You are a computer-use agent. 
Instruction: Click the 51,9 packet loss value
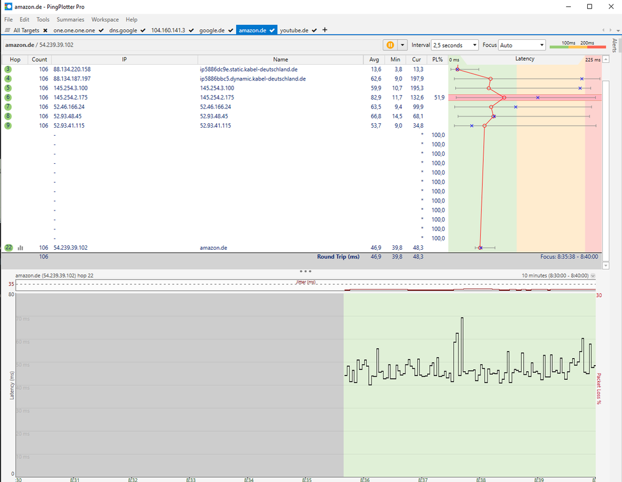point(439,97)
